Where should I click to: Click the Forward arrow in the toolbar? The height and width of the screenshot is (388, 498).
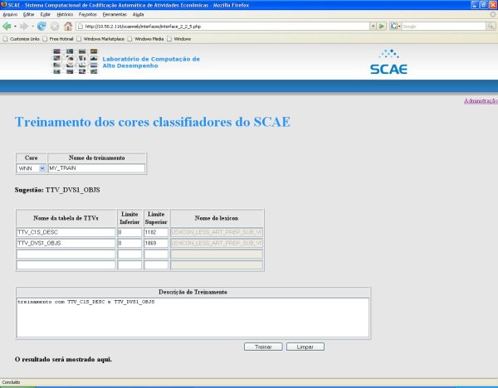[24, 27]
